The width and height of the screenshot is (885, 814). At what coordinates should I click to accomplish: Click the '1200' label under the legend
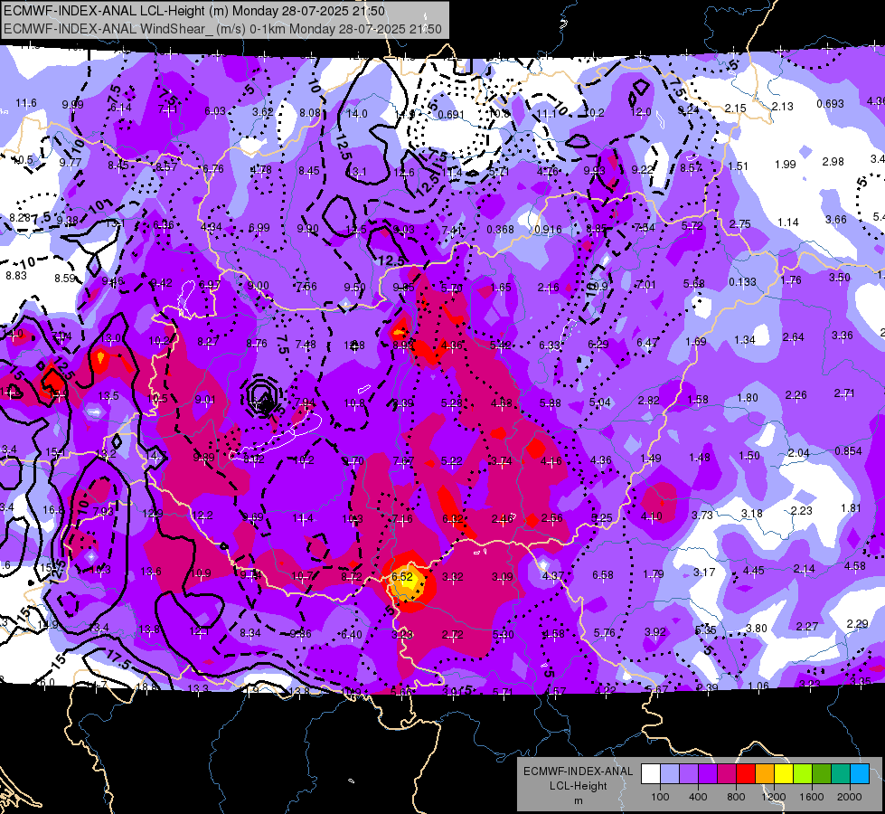774,797
